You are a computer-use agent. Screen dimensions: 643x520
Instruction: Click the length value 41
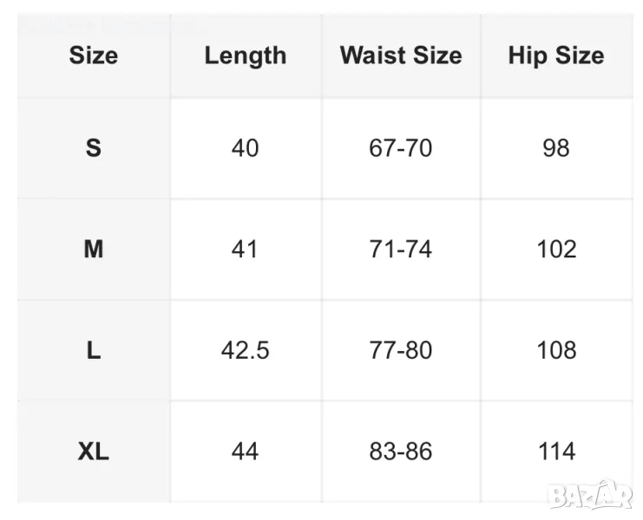246,250
